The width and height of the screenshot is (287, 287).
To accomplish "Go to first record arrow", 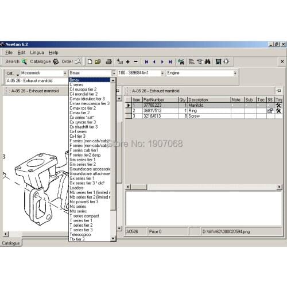I will (146, 61).
